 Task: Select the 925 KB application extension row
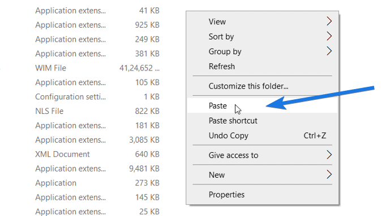tap(97, 25)
